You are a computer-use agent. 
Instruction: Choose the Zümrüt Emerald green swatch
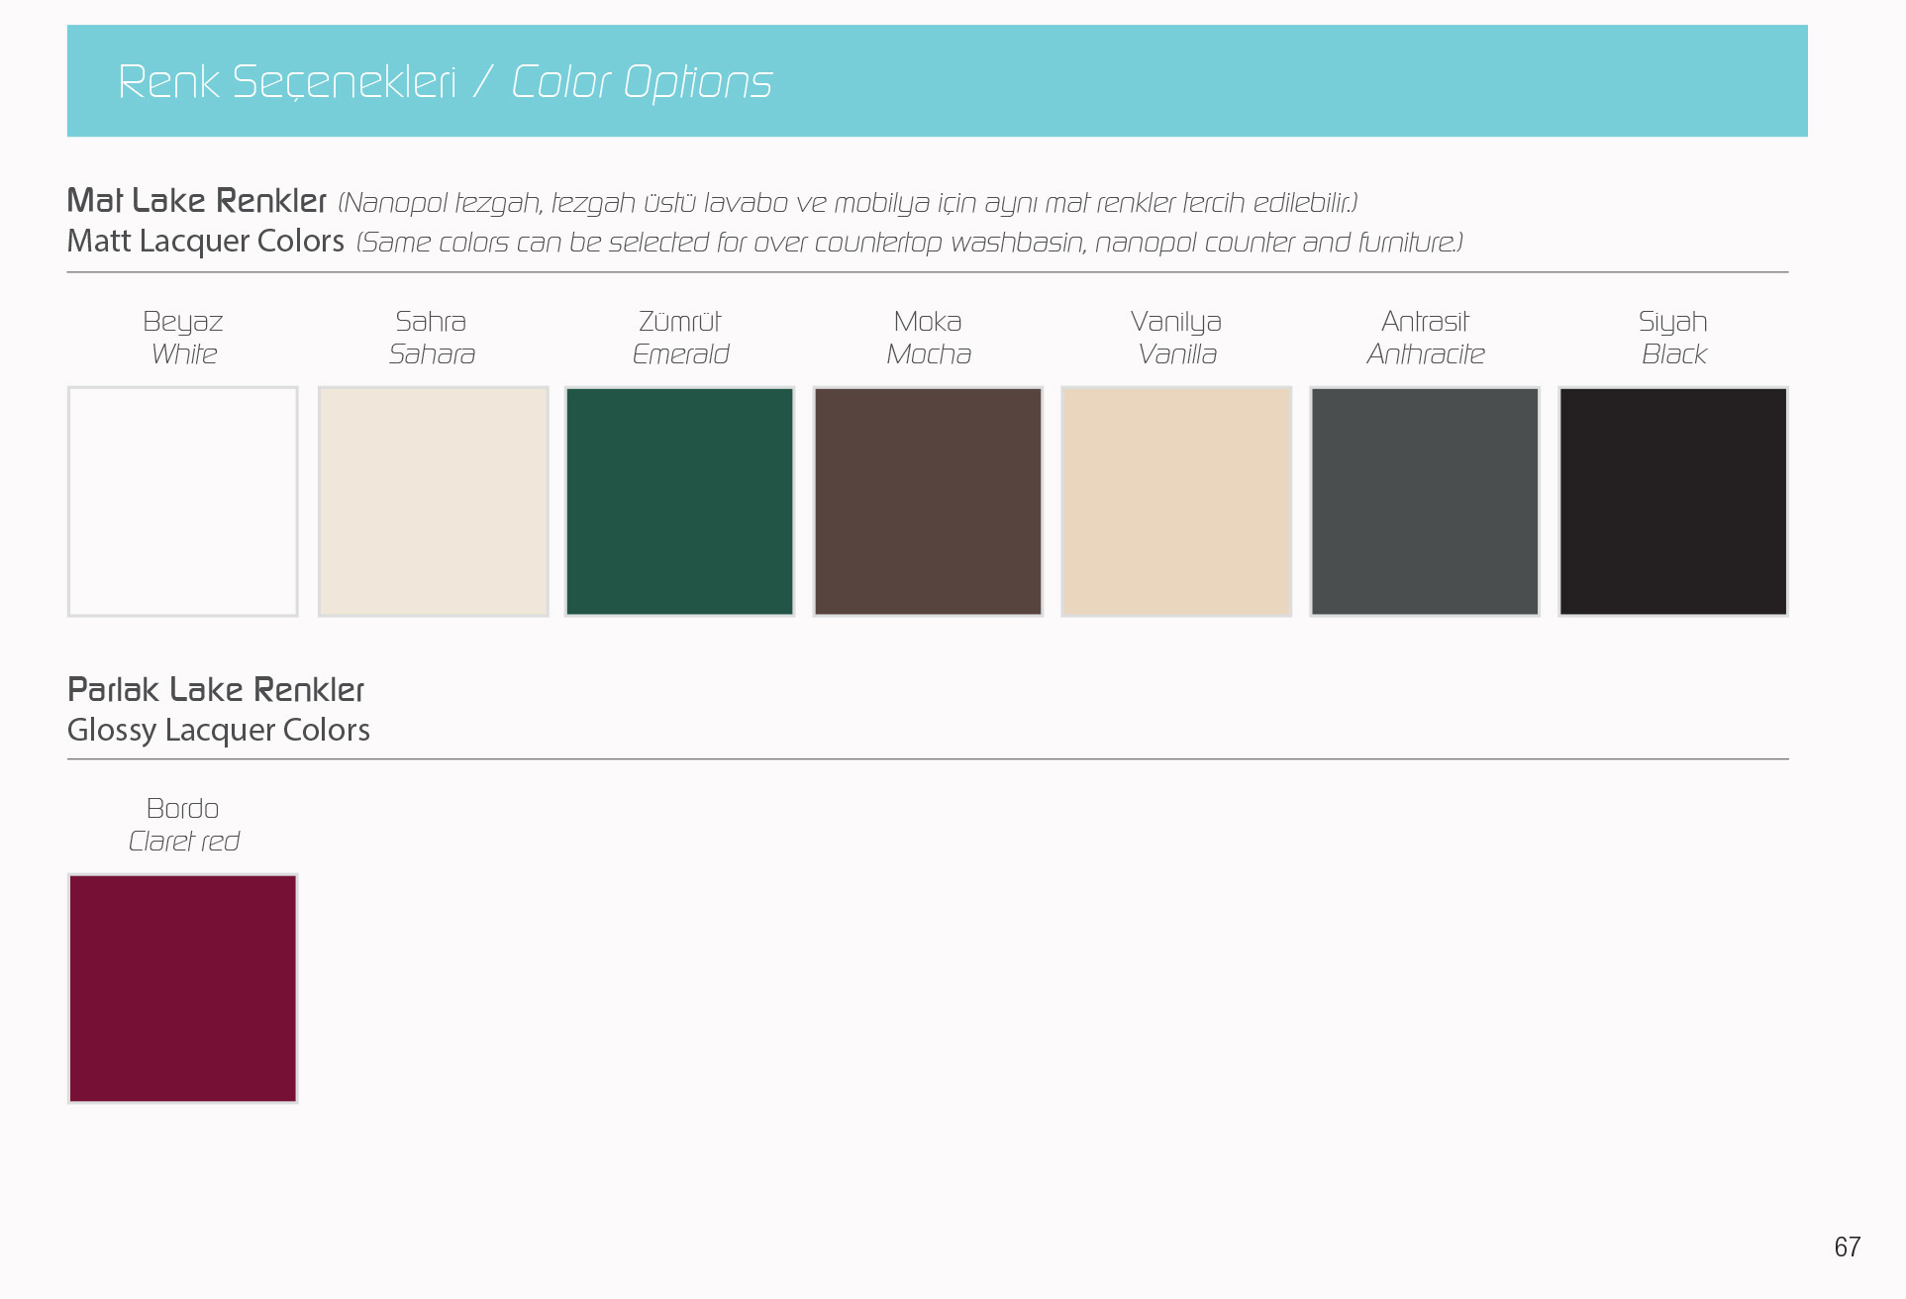[x=680, y=501]
